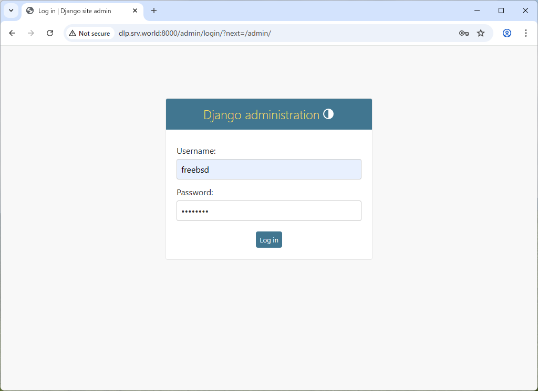Open the browser profile account icon
The image size is (538, 391).
point(506,33)
